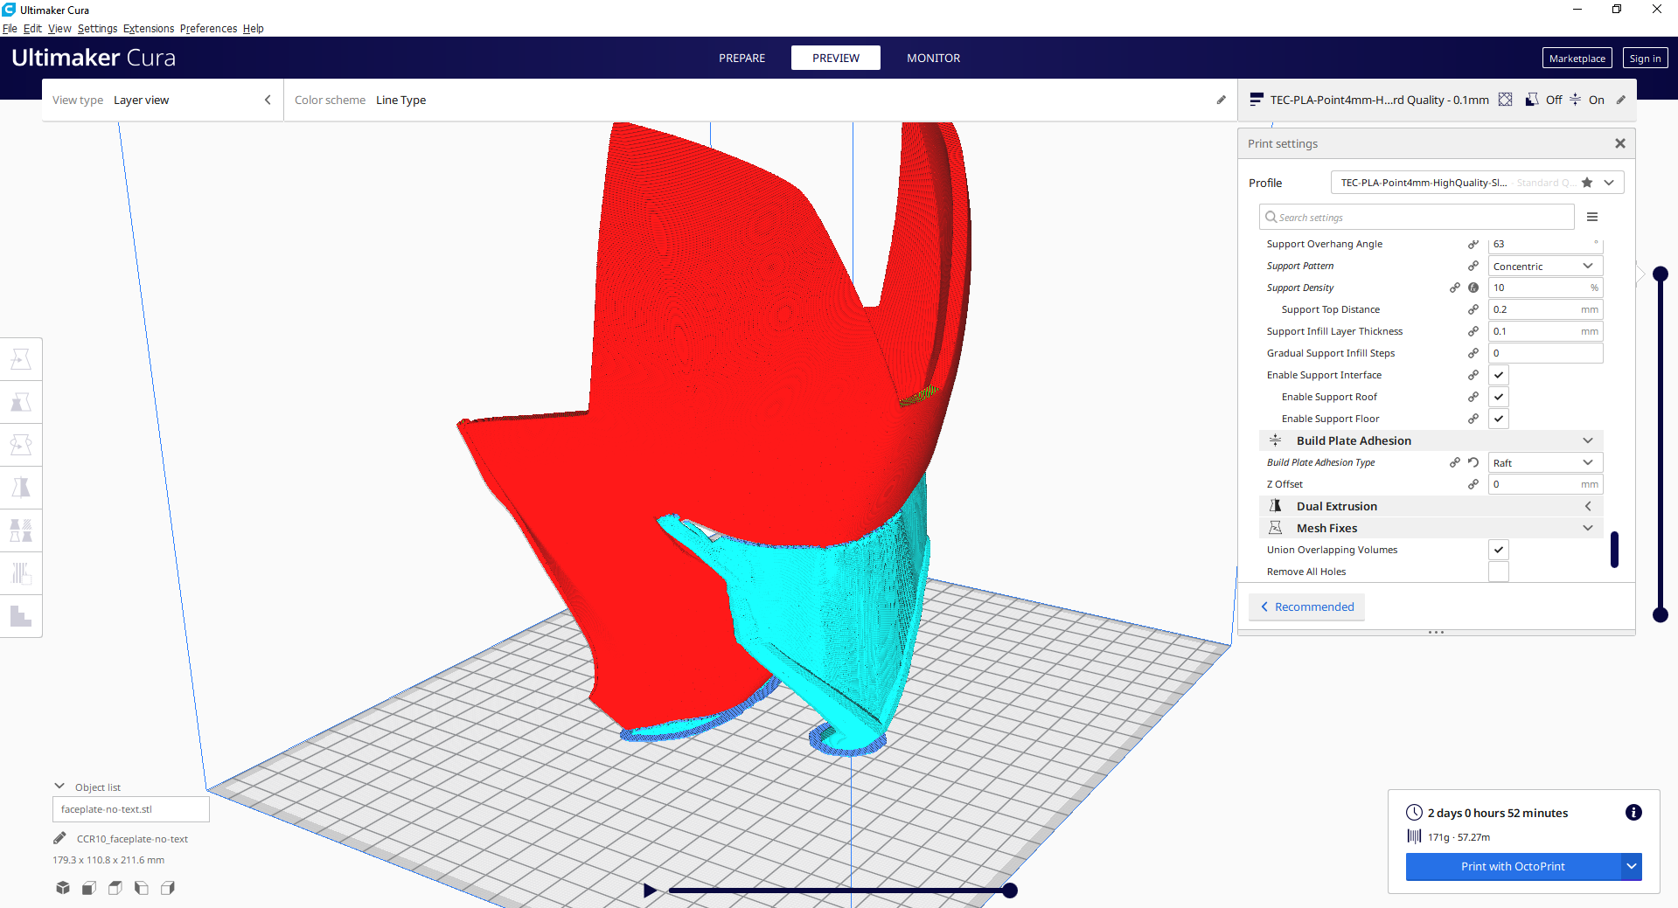1678x908 pixels.
Task: Open the Profile selection dropdown
Action: pos(1477,183)
